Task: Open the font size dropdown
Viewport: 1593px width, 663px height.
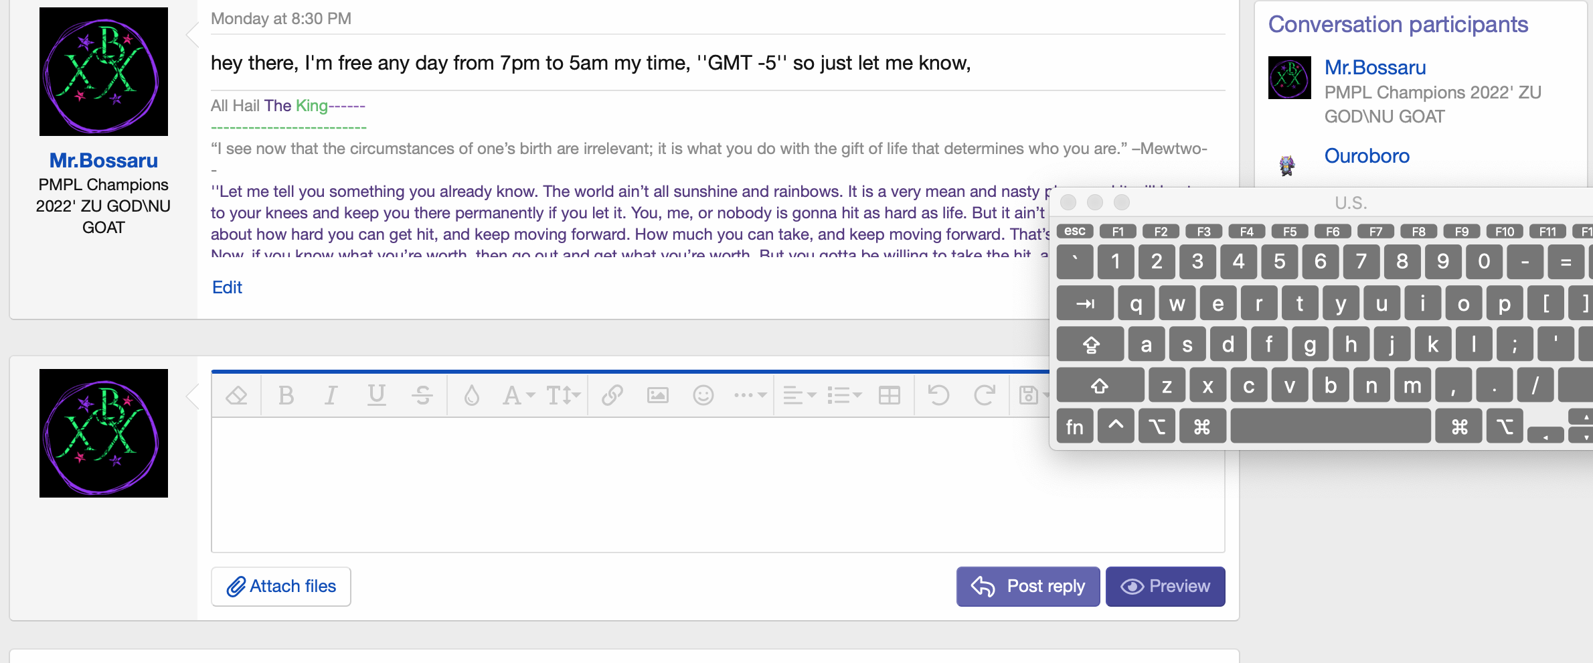Action: [562, 395]
